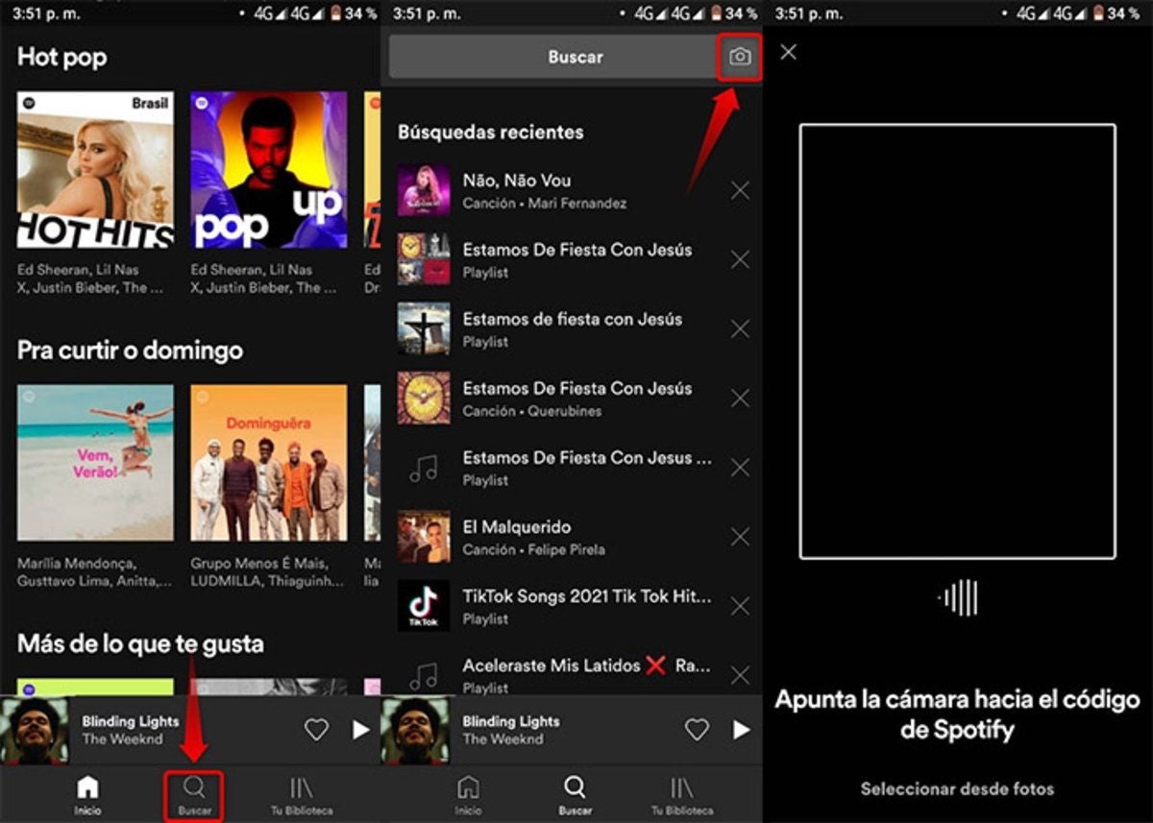Select Buscar tab on search screen
The width and height of the screenshot is (1153, 823).
tap(575, 796)
